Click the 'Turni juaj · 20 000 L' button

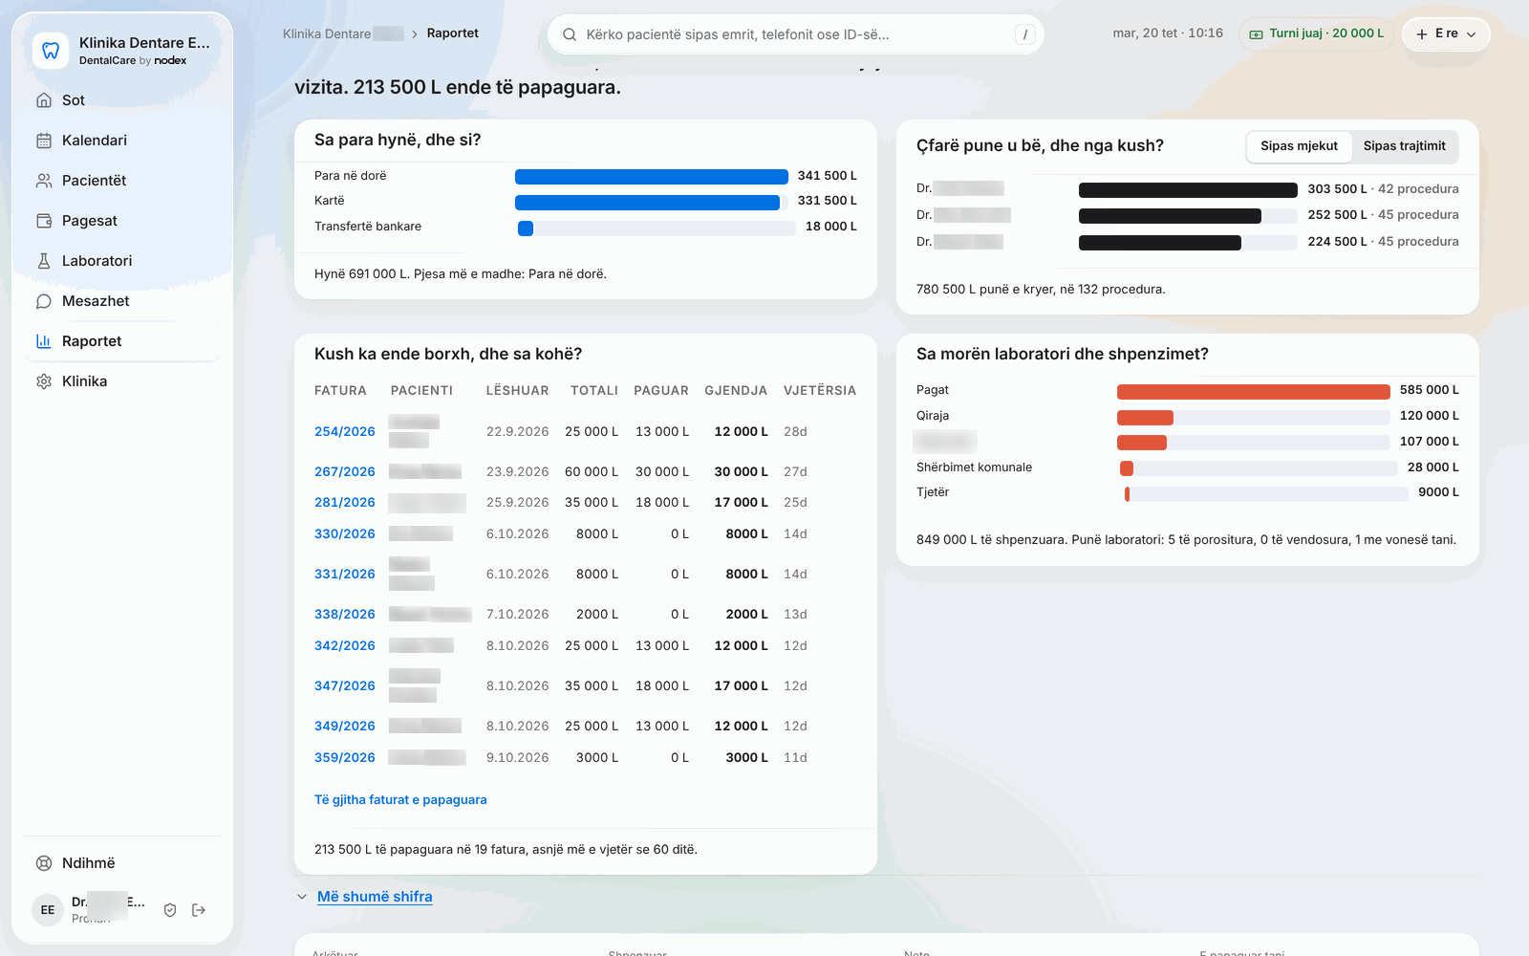1317,33
